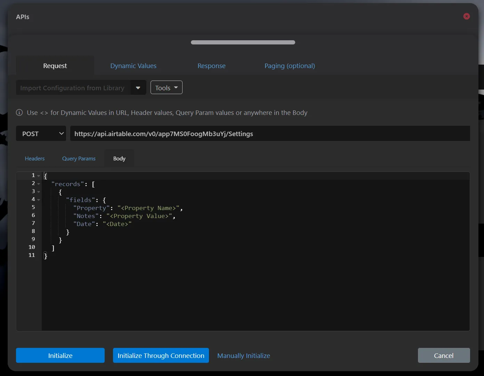Click the Initialize button
Image resolution: width=484 pixels, height=376 pixels.
click(60, 355)
